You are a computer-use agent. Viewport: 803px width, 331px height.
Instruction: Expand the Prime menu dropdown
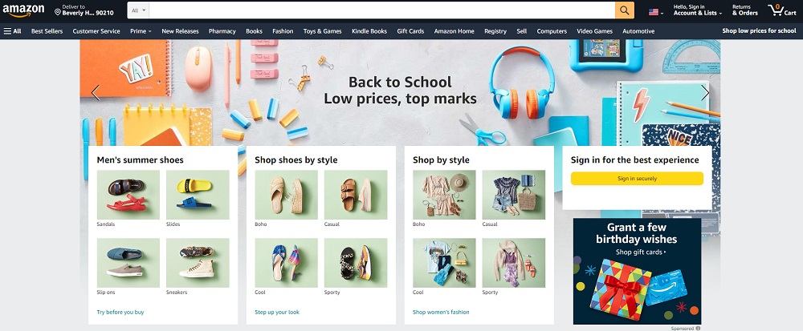click(x=141, y=31)
